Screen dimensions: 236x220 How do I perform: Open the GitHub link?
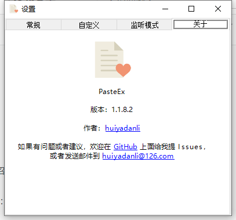tap(125, 147)
